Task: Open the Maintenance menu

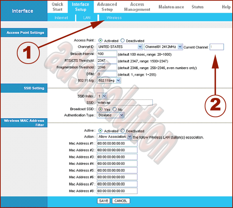Action: (x=171, y=7)
